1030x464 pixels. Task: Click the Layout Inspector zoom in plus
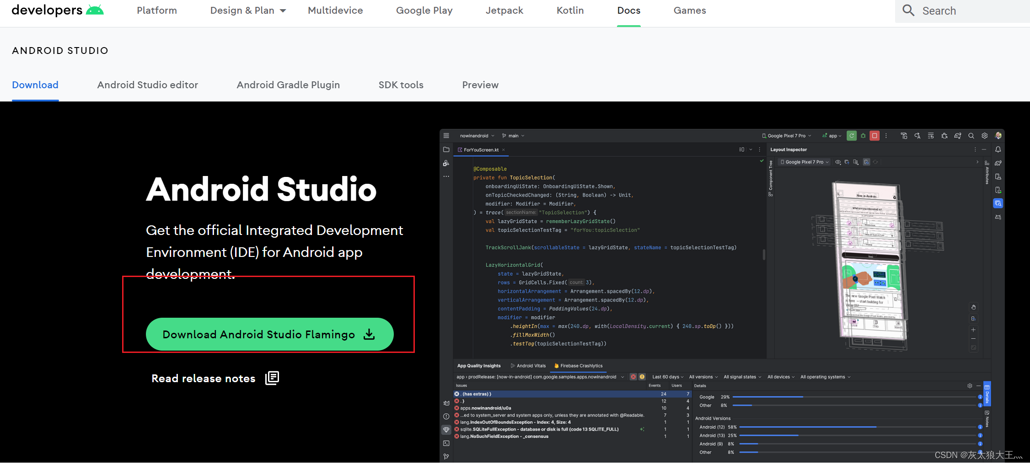[973, 330]
